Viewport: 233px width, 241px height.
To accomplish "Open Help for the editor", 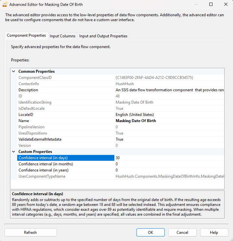I will point(214,233).
